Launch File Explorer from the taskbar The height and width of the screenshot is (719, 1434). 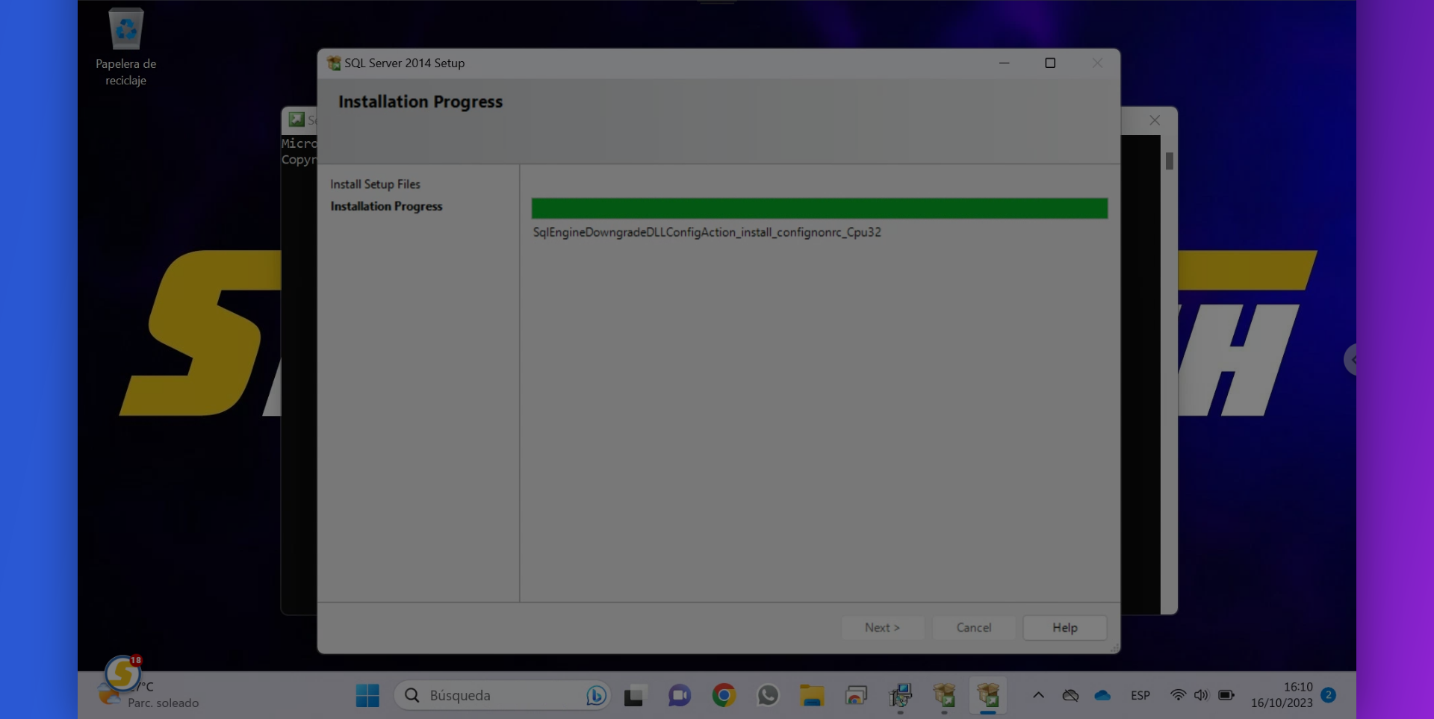813,695
